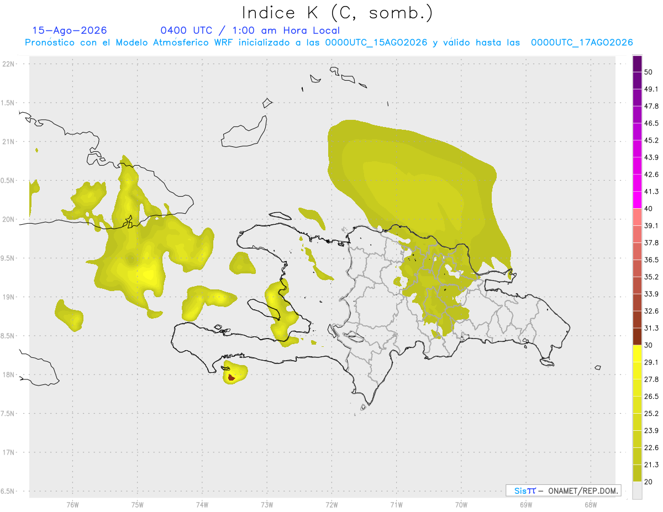Click the dark red K-index peak spot on map

pyautogui.click(x=231, y=378)
